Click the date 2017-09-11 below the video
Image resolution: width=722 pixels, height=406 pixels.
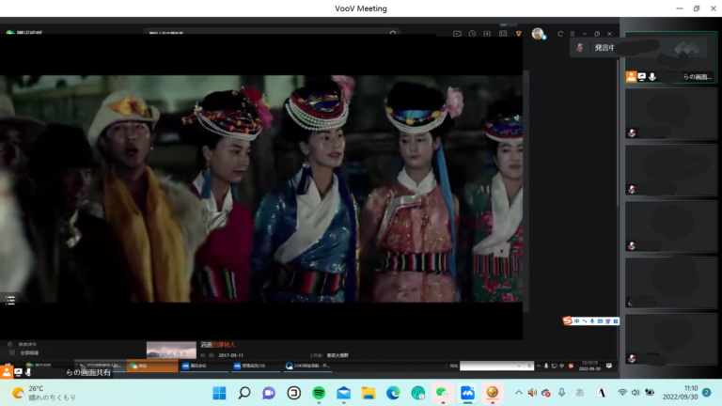click(x=230, y=355)
